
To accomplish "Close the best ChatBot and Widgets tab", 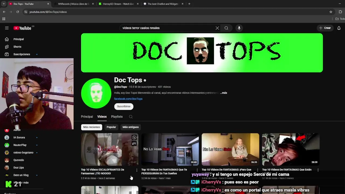I will (182, 4).
